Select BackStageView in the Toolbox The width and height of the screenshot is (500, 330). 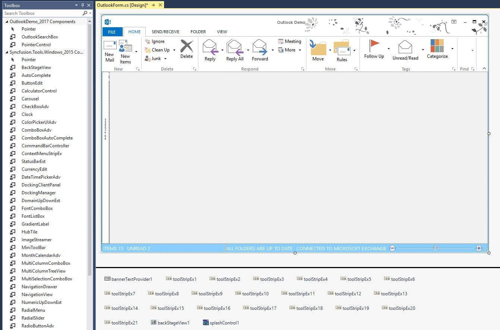pyautogui.click(x=37, y=67)
